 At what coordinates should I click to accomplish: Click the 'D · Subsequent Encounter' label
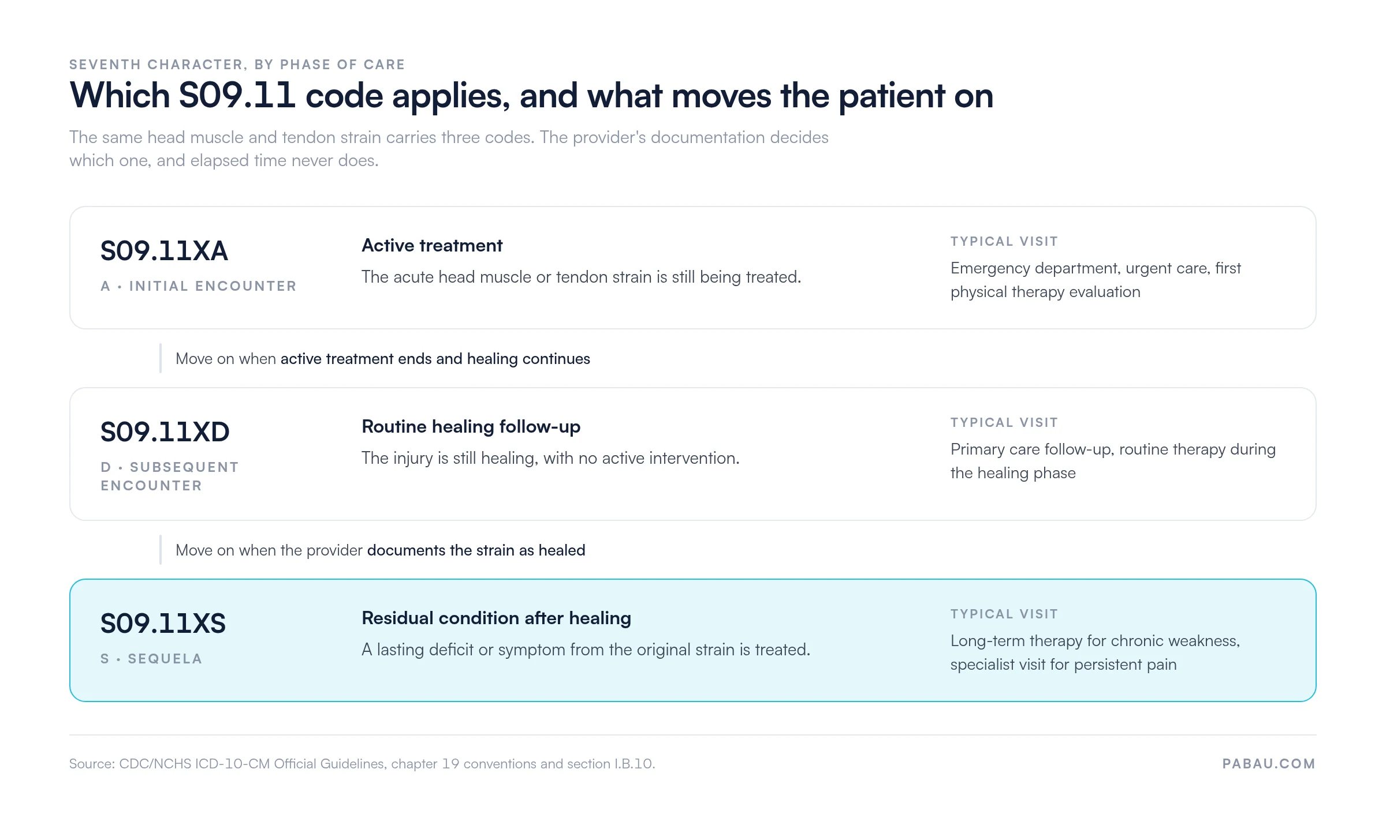(x=170, y=476)
